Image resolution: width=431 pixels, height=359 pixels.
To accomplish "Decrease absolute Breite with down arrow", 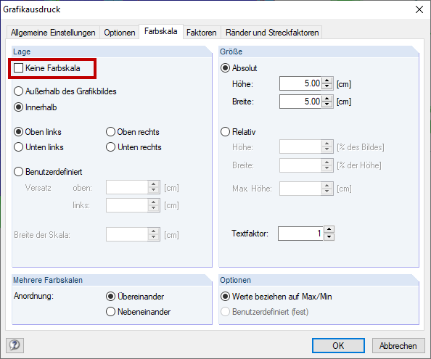I will pyautogui.click(x=327, y=104).
